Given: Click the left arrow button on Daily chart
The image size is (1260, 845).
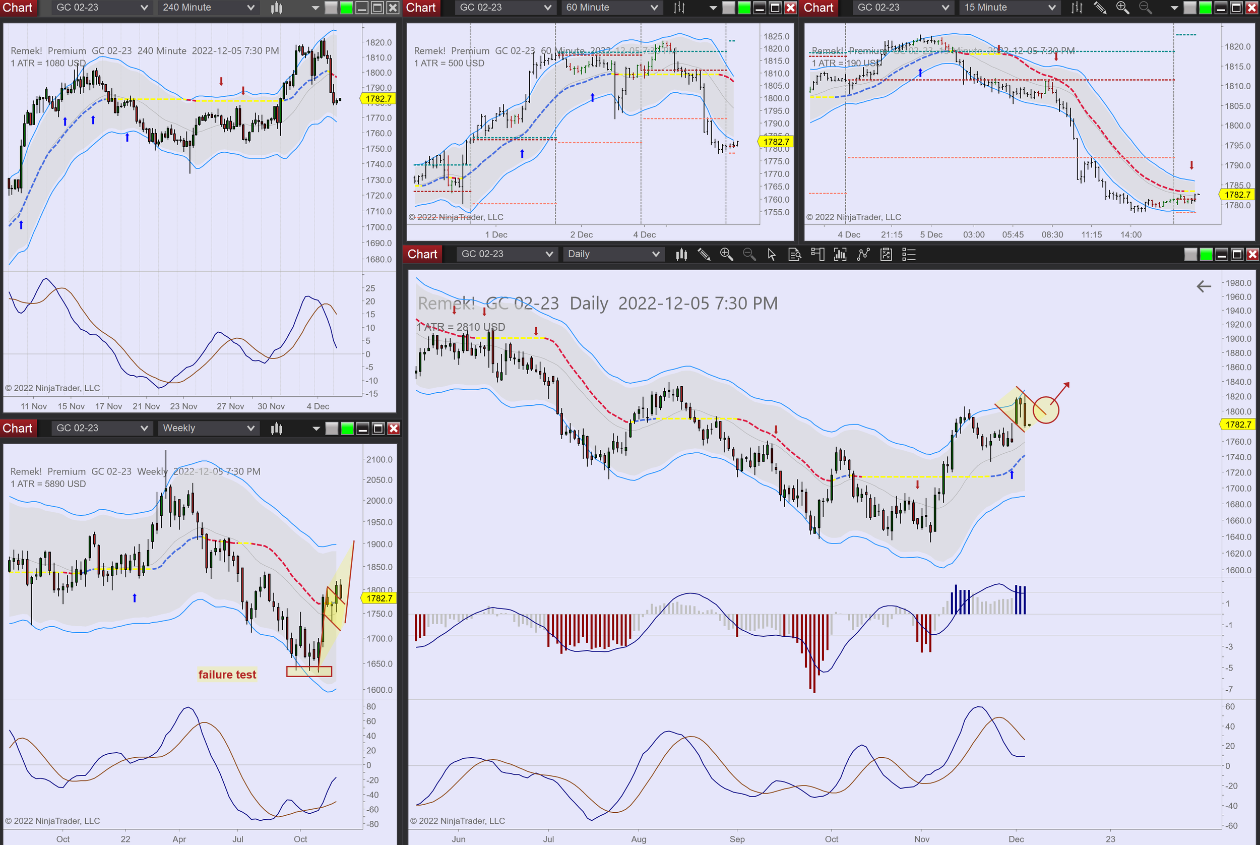Looking at the screenshot, I should click(x=1204, y=287).
